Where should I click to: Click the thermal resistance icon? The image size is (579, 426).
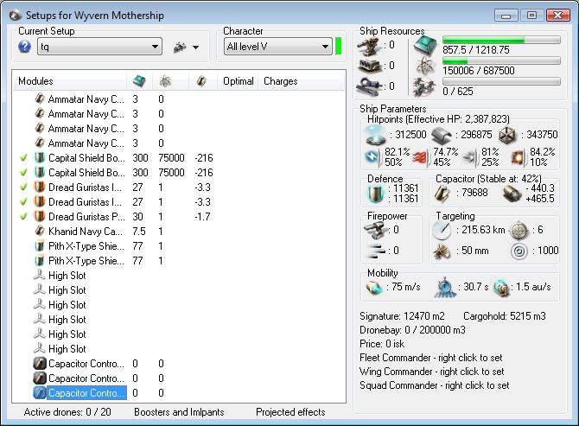pos(421,157)
